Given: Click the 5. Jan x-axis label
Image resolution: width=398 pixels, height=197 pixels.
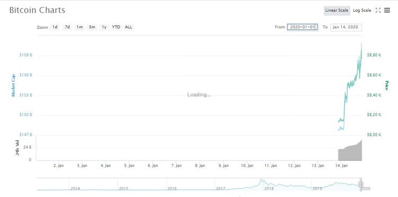Looking at the screenshot, I should click(129, 166).
